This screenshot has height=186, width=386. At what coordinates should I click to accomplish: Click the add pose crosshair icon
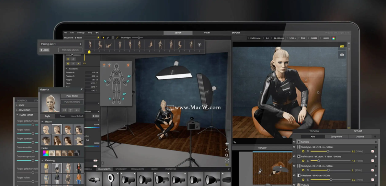tap(199, 45)
